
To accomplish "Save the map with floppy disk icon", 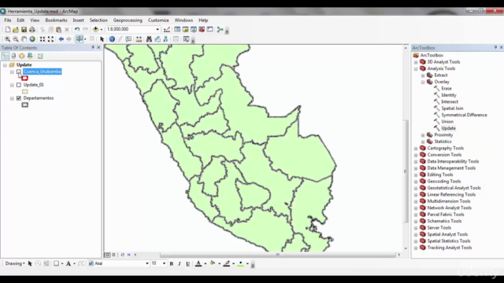I will tap(24, 30).
